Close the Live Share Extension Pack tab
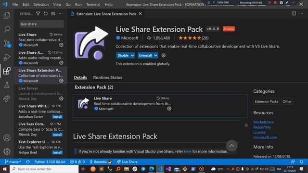The image size is (308, 173). [x=141, y=14]
